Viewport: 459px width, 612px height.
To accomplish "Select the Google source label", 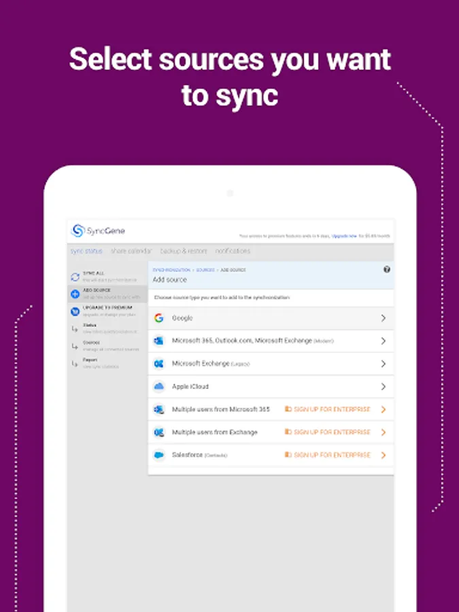I will coord(182,318).
